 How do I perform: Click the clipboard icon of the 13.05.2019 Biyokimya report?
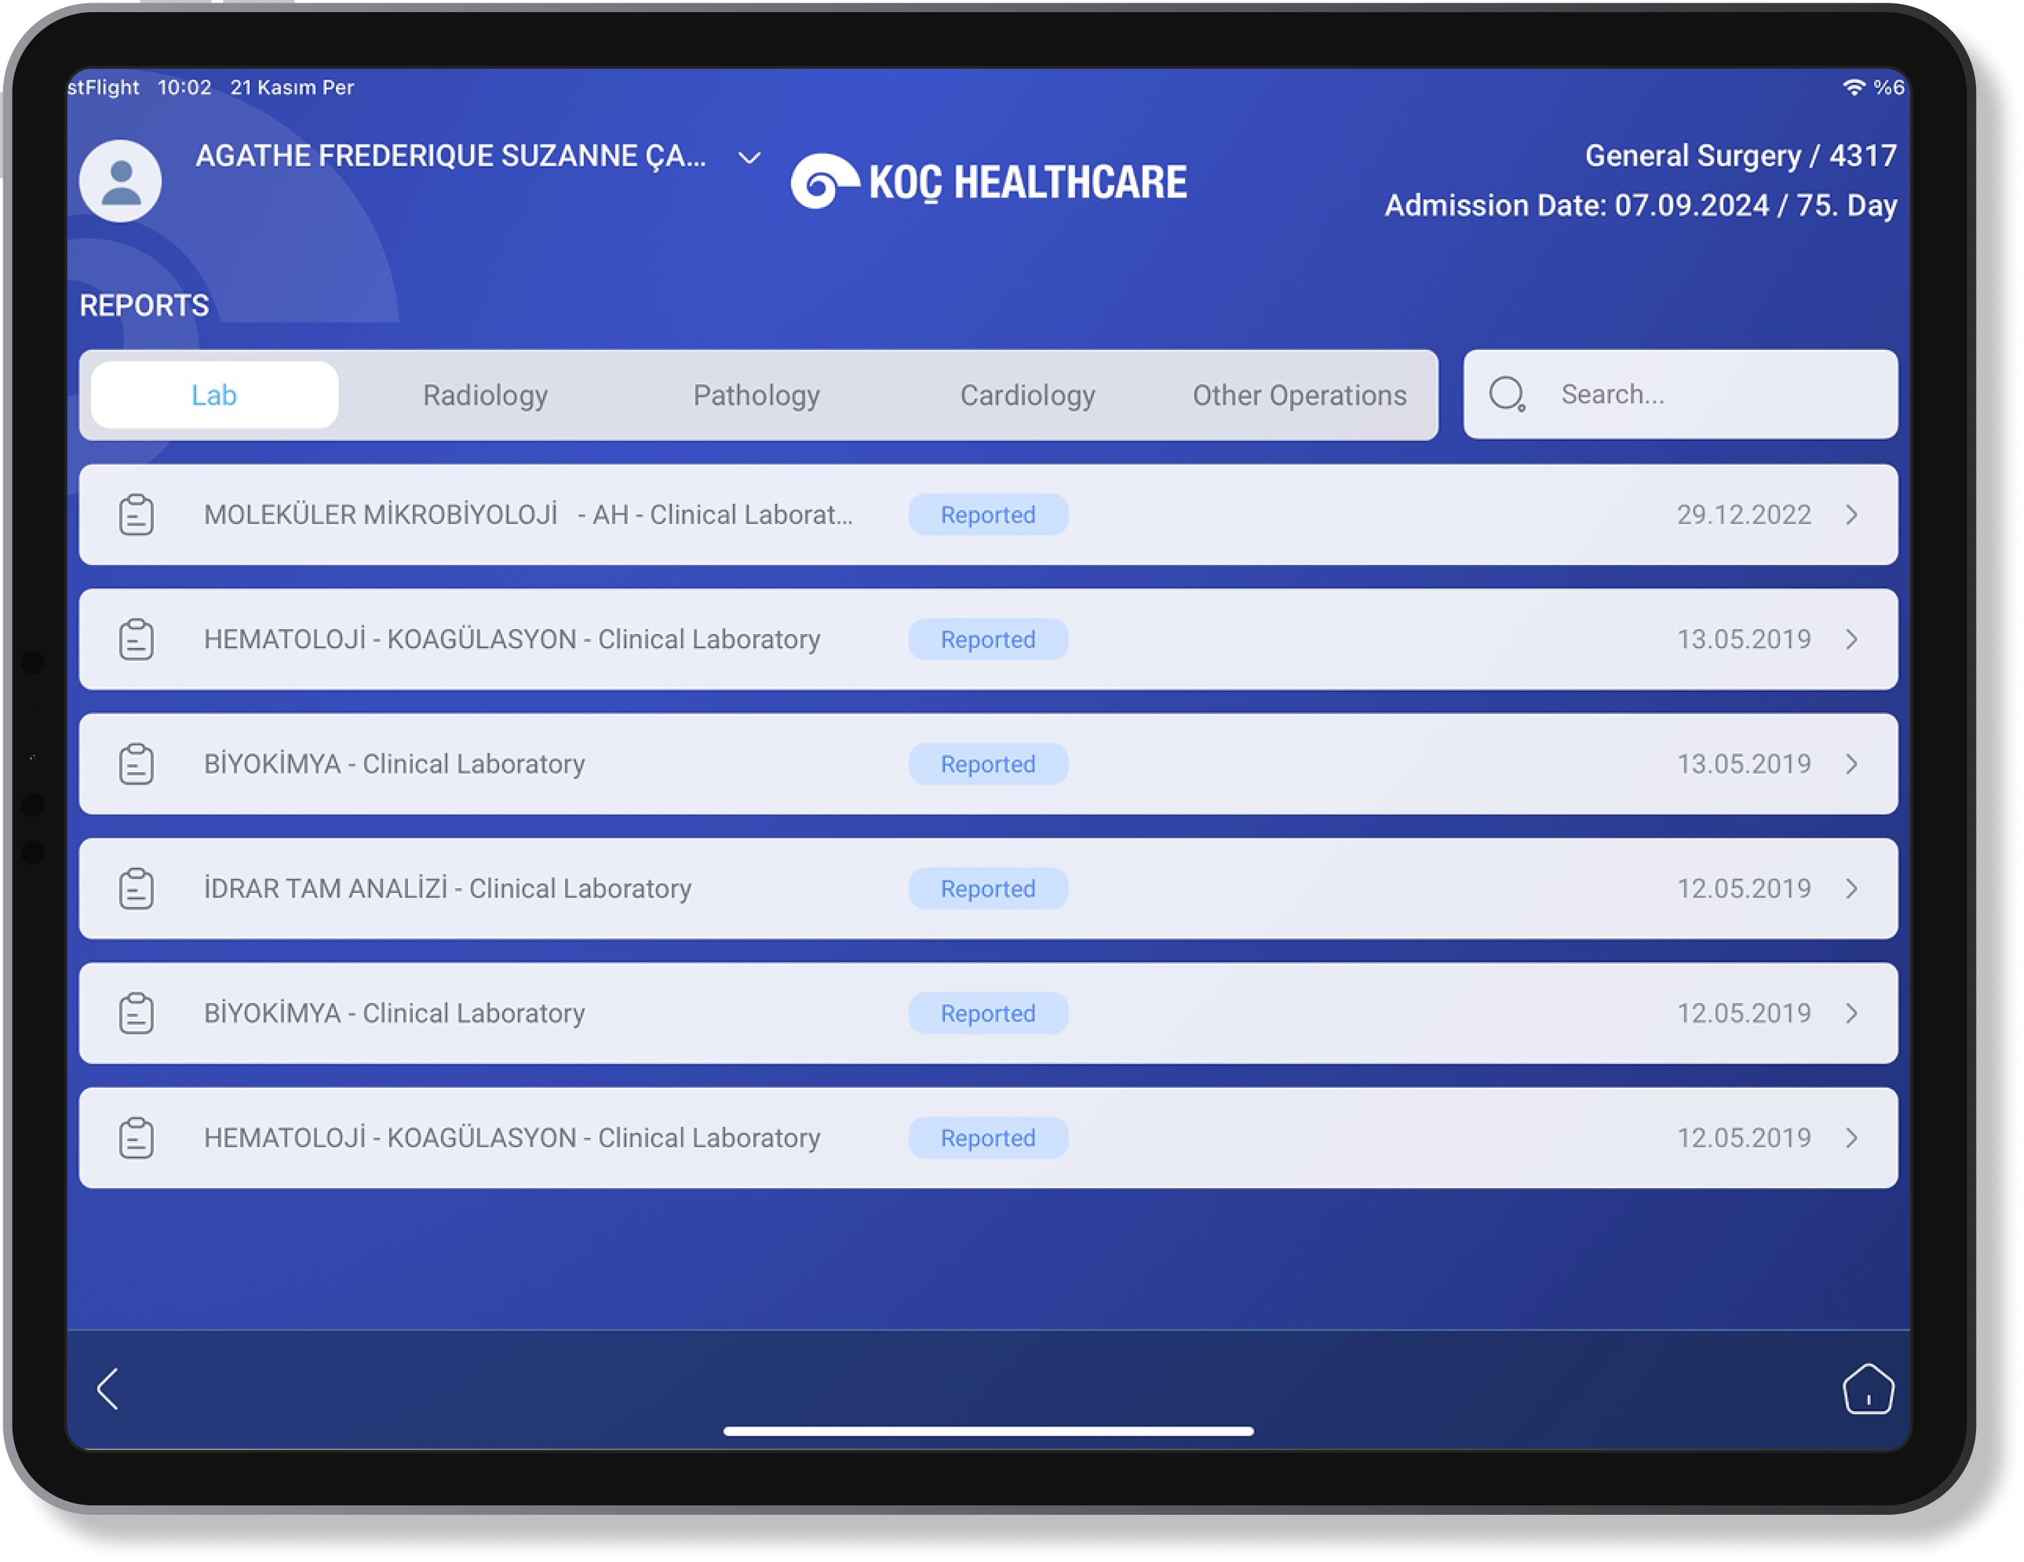136,764
